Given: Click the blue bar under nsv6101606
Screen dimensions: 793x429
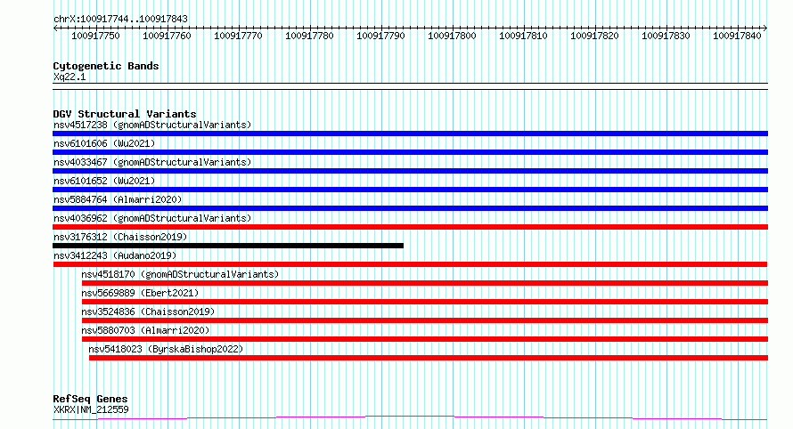Looking at the screenshot, I should click(410, 152).
